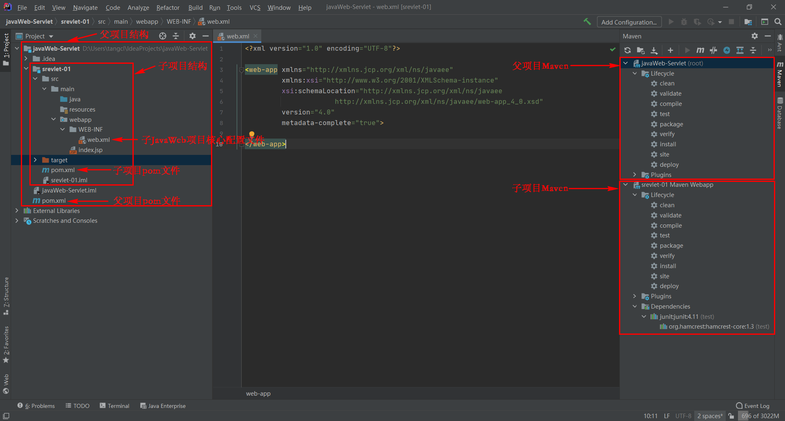The image size is (785, 421).
Task: Select package under srevlet-01 lifecycle
Action: [671, 246]
